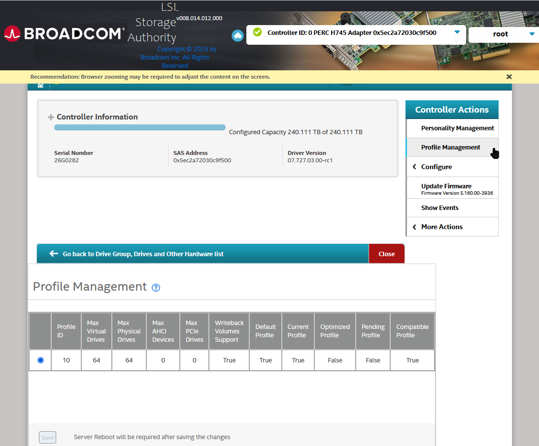The height and width of the screenshot is (446, 539).
Task: Click Compatible Profile value True
Action: 412,360
